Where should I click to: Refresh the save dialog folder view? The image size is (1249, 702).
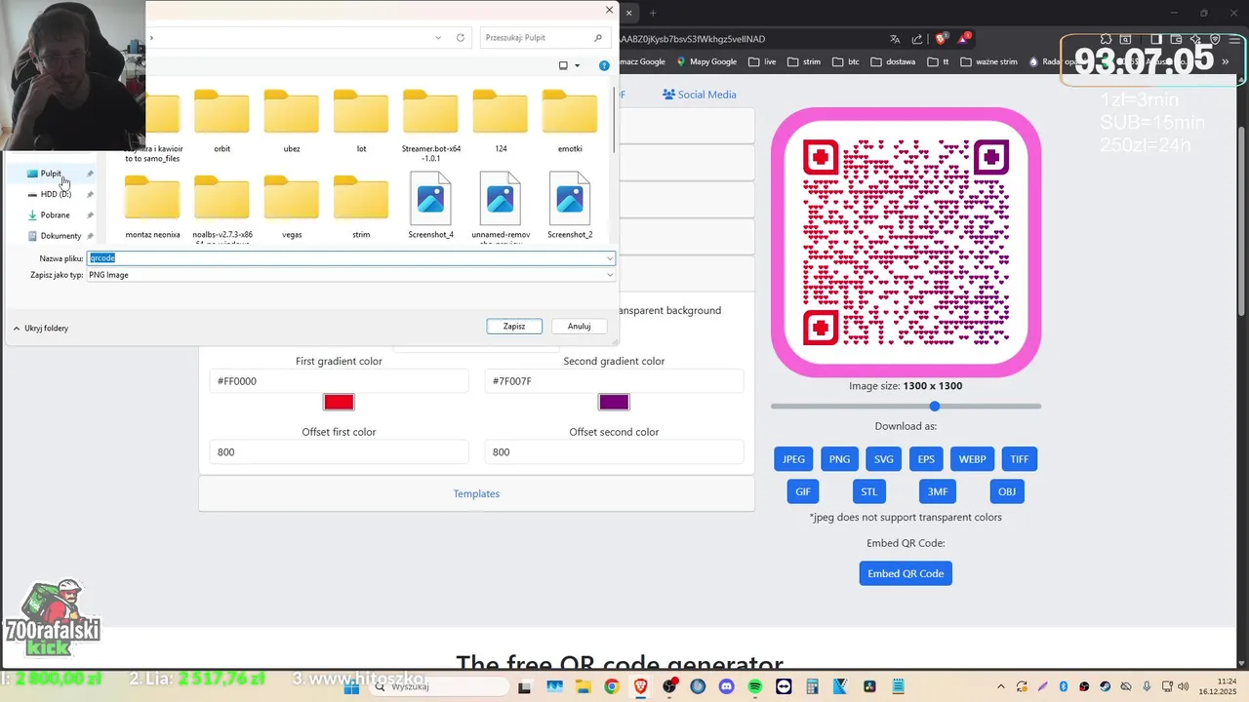click(461, 38)
